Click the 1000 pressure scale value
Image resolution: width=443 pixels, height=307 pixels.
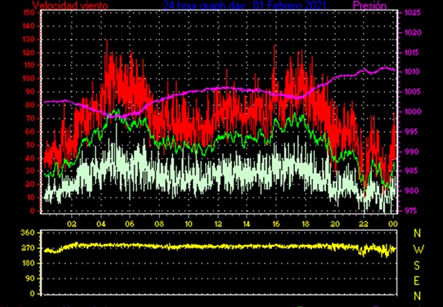pyautogui.click(x=412, y=112)
